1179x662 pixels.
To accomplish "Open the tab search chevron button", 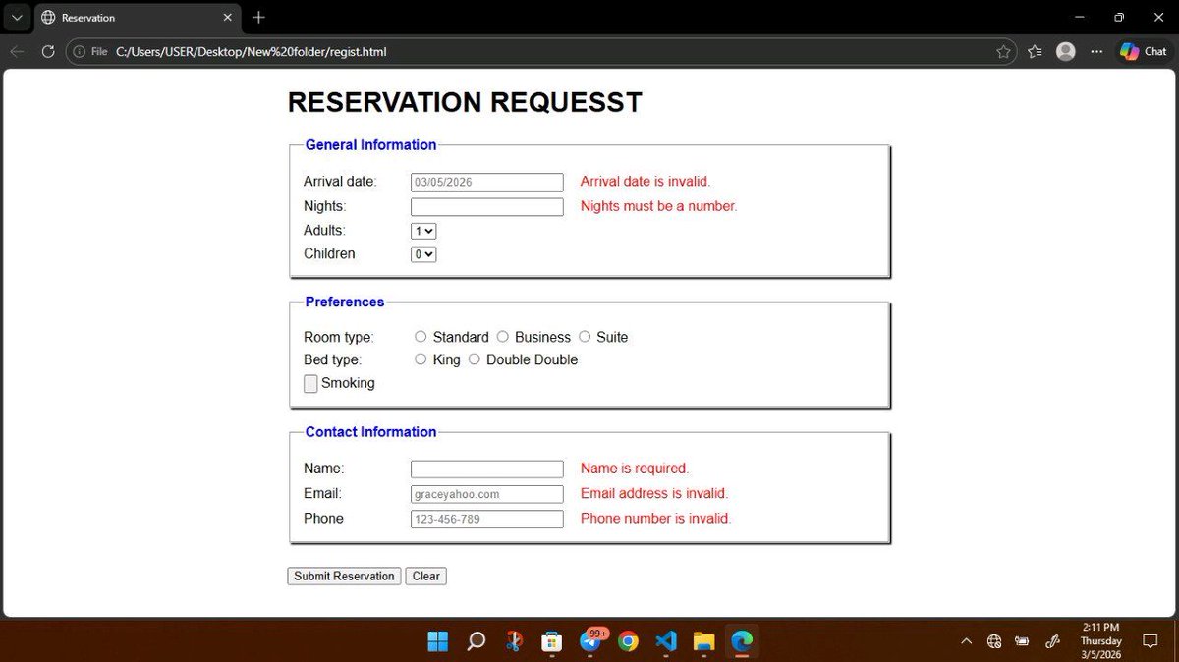I will (17, 17).
